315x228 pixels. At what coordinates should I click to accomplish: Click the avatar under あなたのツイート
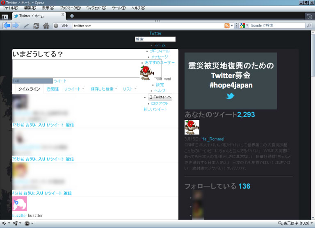(x=192, y=127)
